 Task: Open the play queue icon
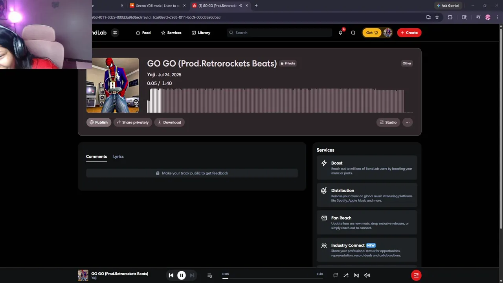tap(210, 276)
